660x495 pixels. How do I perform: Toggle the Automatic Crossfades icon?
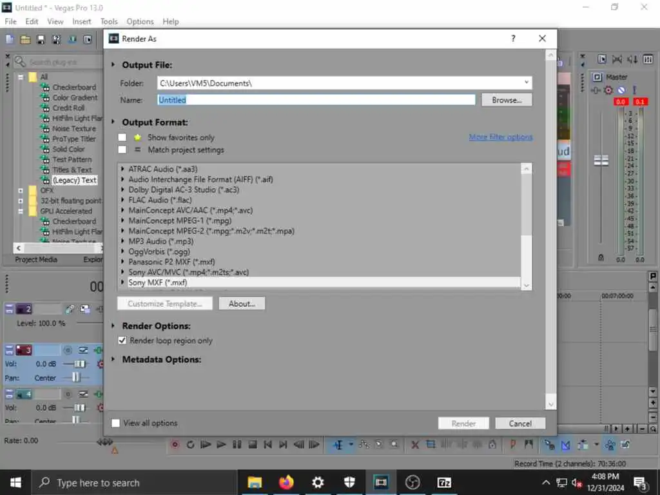coord(565,445)
